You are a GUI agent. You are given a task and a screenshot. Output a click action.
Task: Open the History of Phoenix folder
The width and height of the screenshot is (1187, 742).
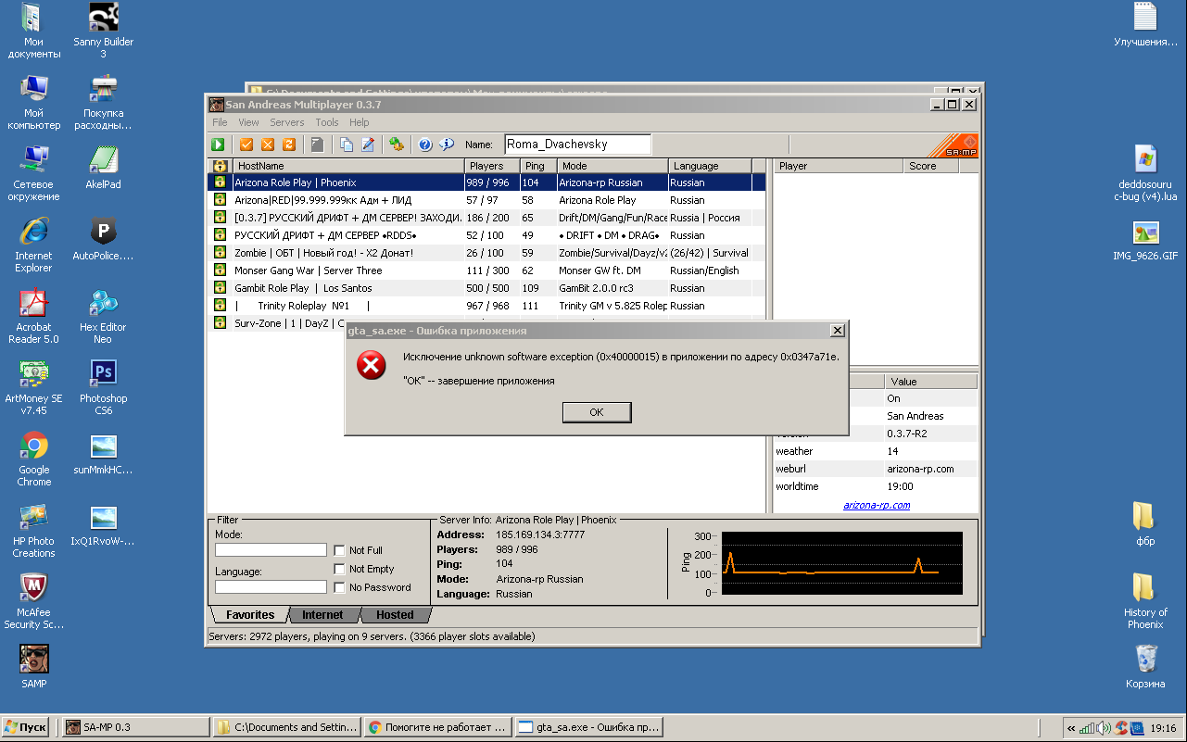[1146, 600]
